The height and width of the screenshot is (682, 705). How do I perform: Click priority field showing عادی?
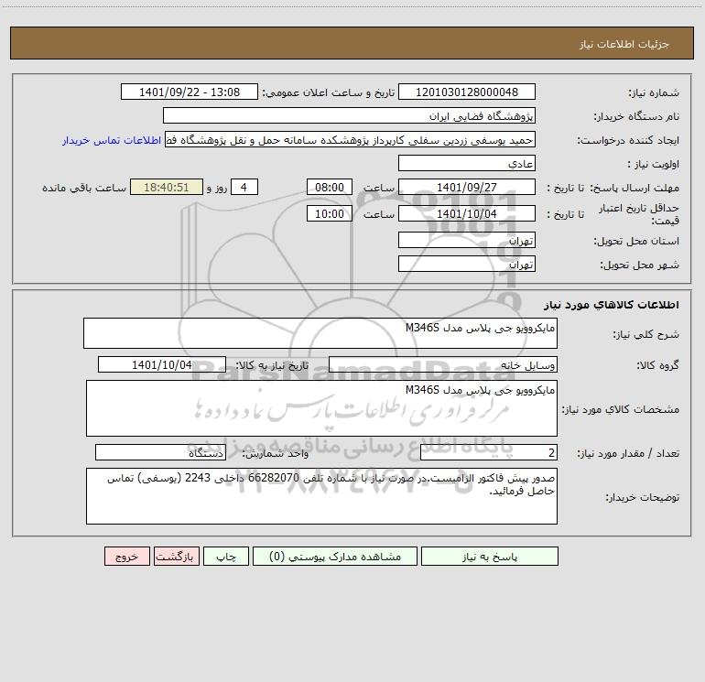click(467, 163)
